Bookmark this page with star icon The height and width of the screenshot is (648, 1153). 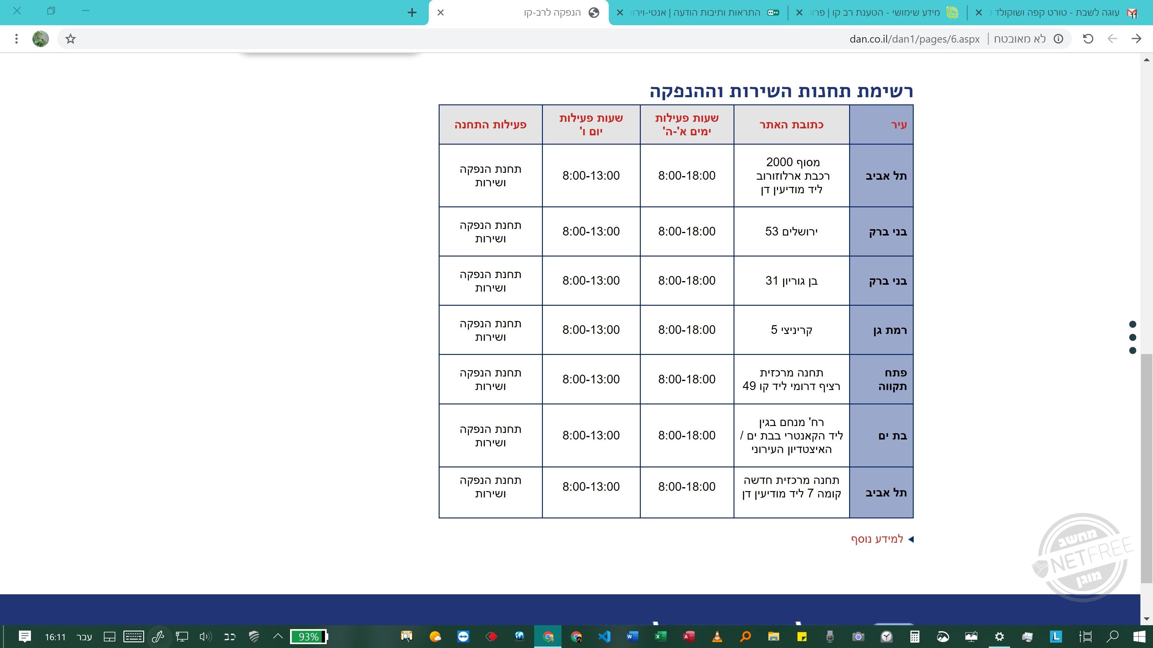(x=70, y=39)
